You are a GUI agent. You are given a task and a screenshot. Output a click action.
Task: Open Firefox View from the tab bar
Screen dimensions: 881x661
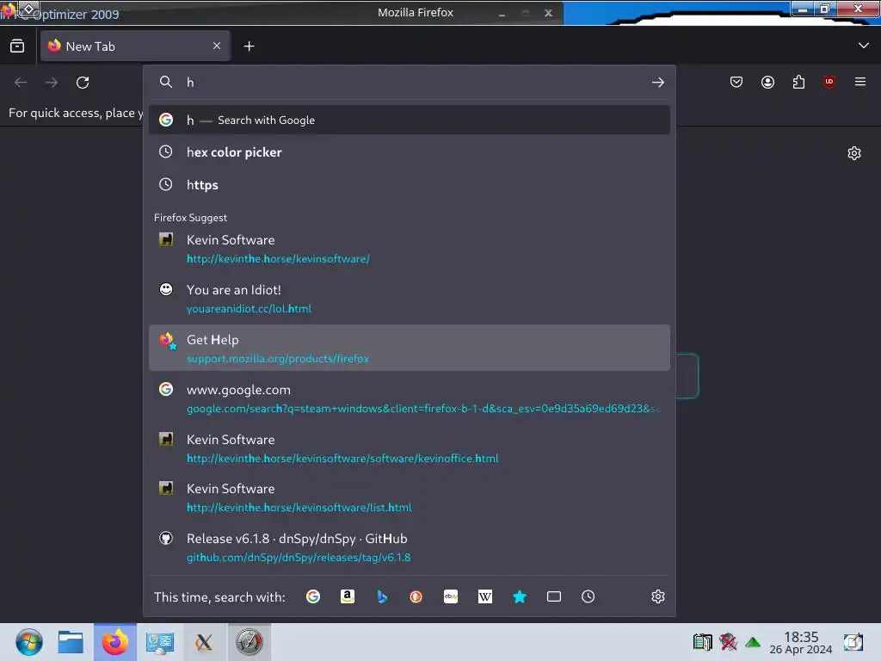click(x=17, y=46)
